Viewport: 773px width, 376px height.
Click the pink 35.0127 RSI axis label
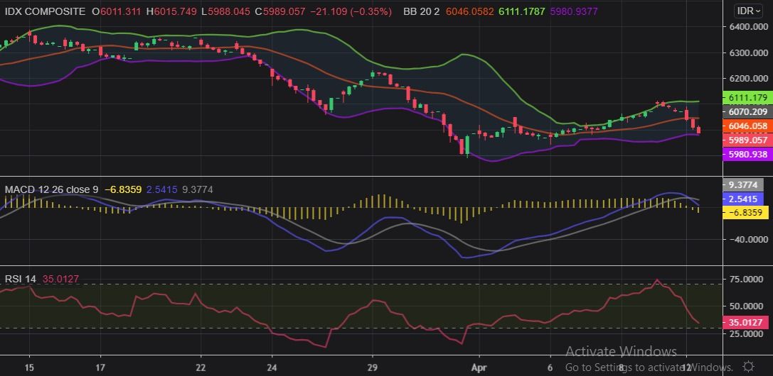coord(745,322)
